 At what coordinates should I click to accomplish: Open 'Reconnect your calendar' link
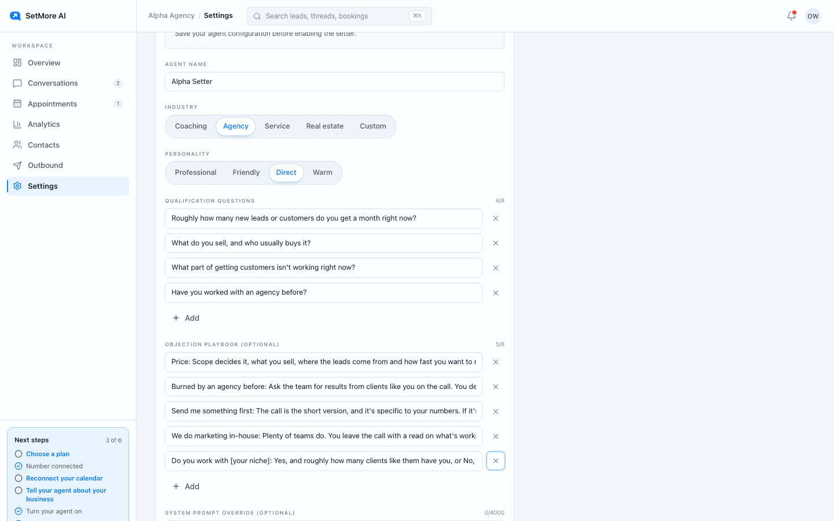[64, 478]
